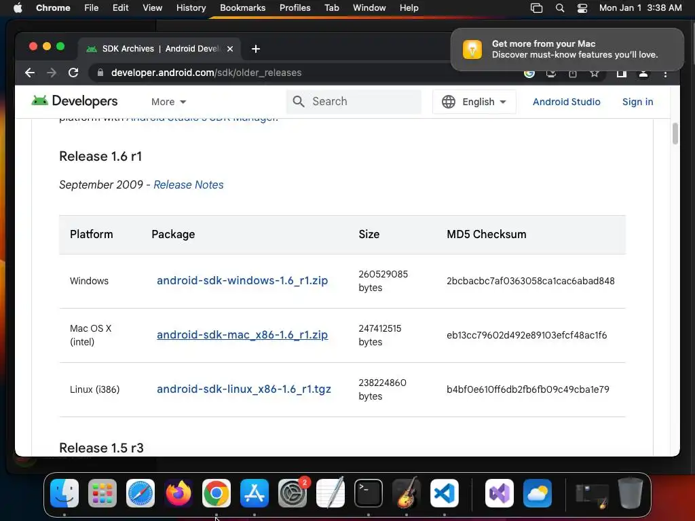This screenshot has width=695, height=521.
Task: Expand the More navigation dropdown
Action: 168,102
